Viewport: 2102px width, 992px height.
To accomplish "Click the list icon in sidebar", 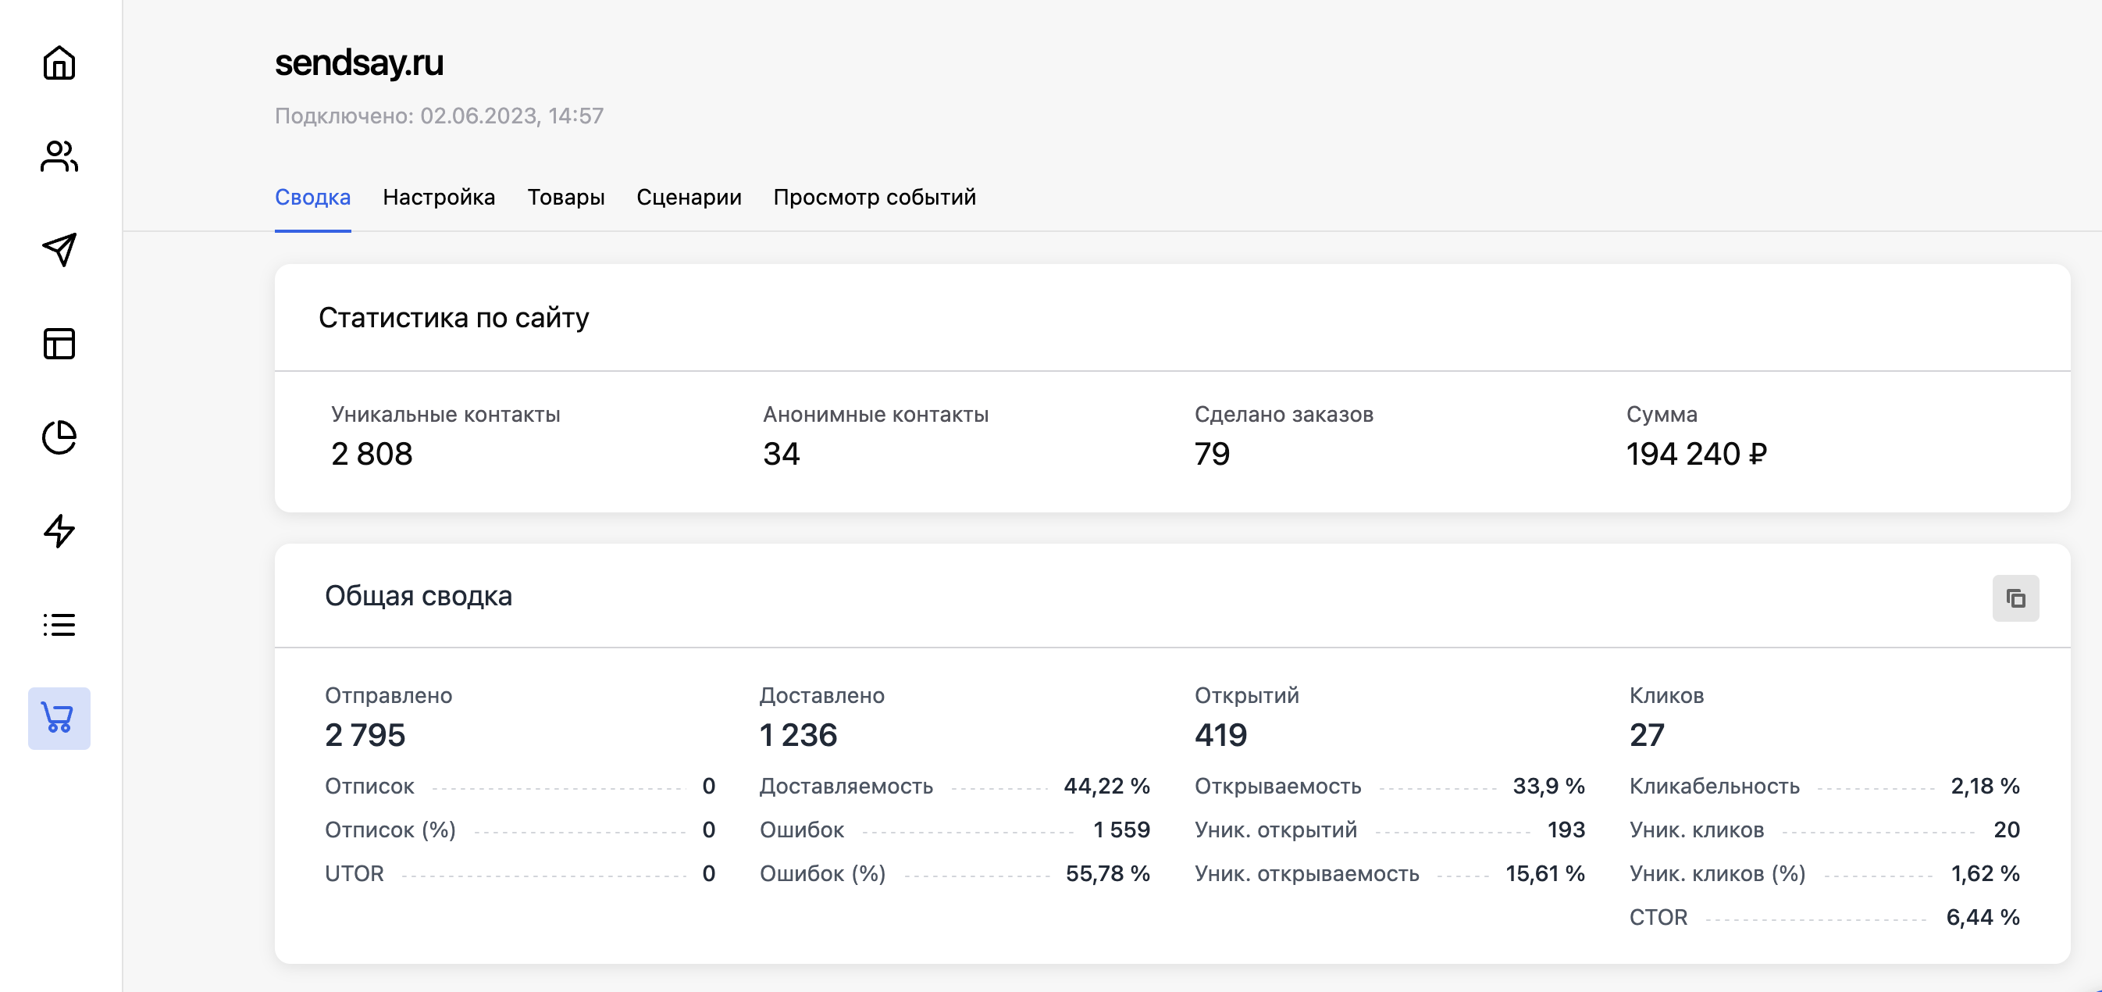I will coord(59,625).
